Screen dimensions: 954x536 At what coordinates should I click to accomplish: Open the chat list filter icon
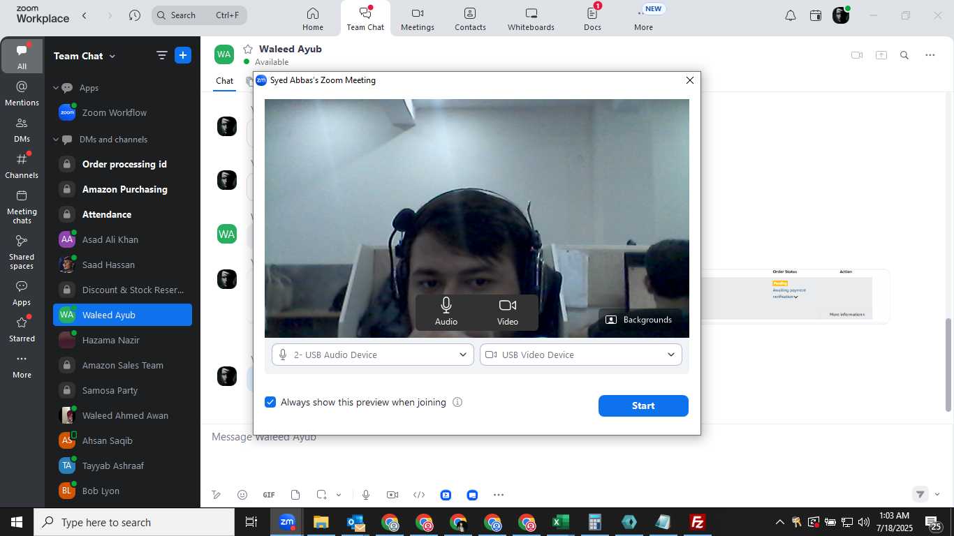click(161, 56)
